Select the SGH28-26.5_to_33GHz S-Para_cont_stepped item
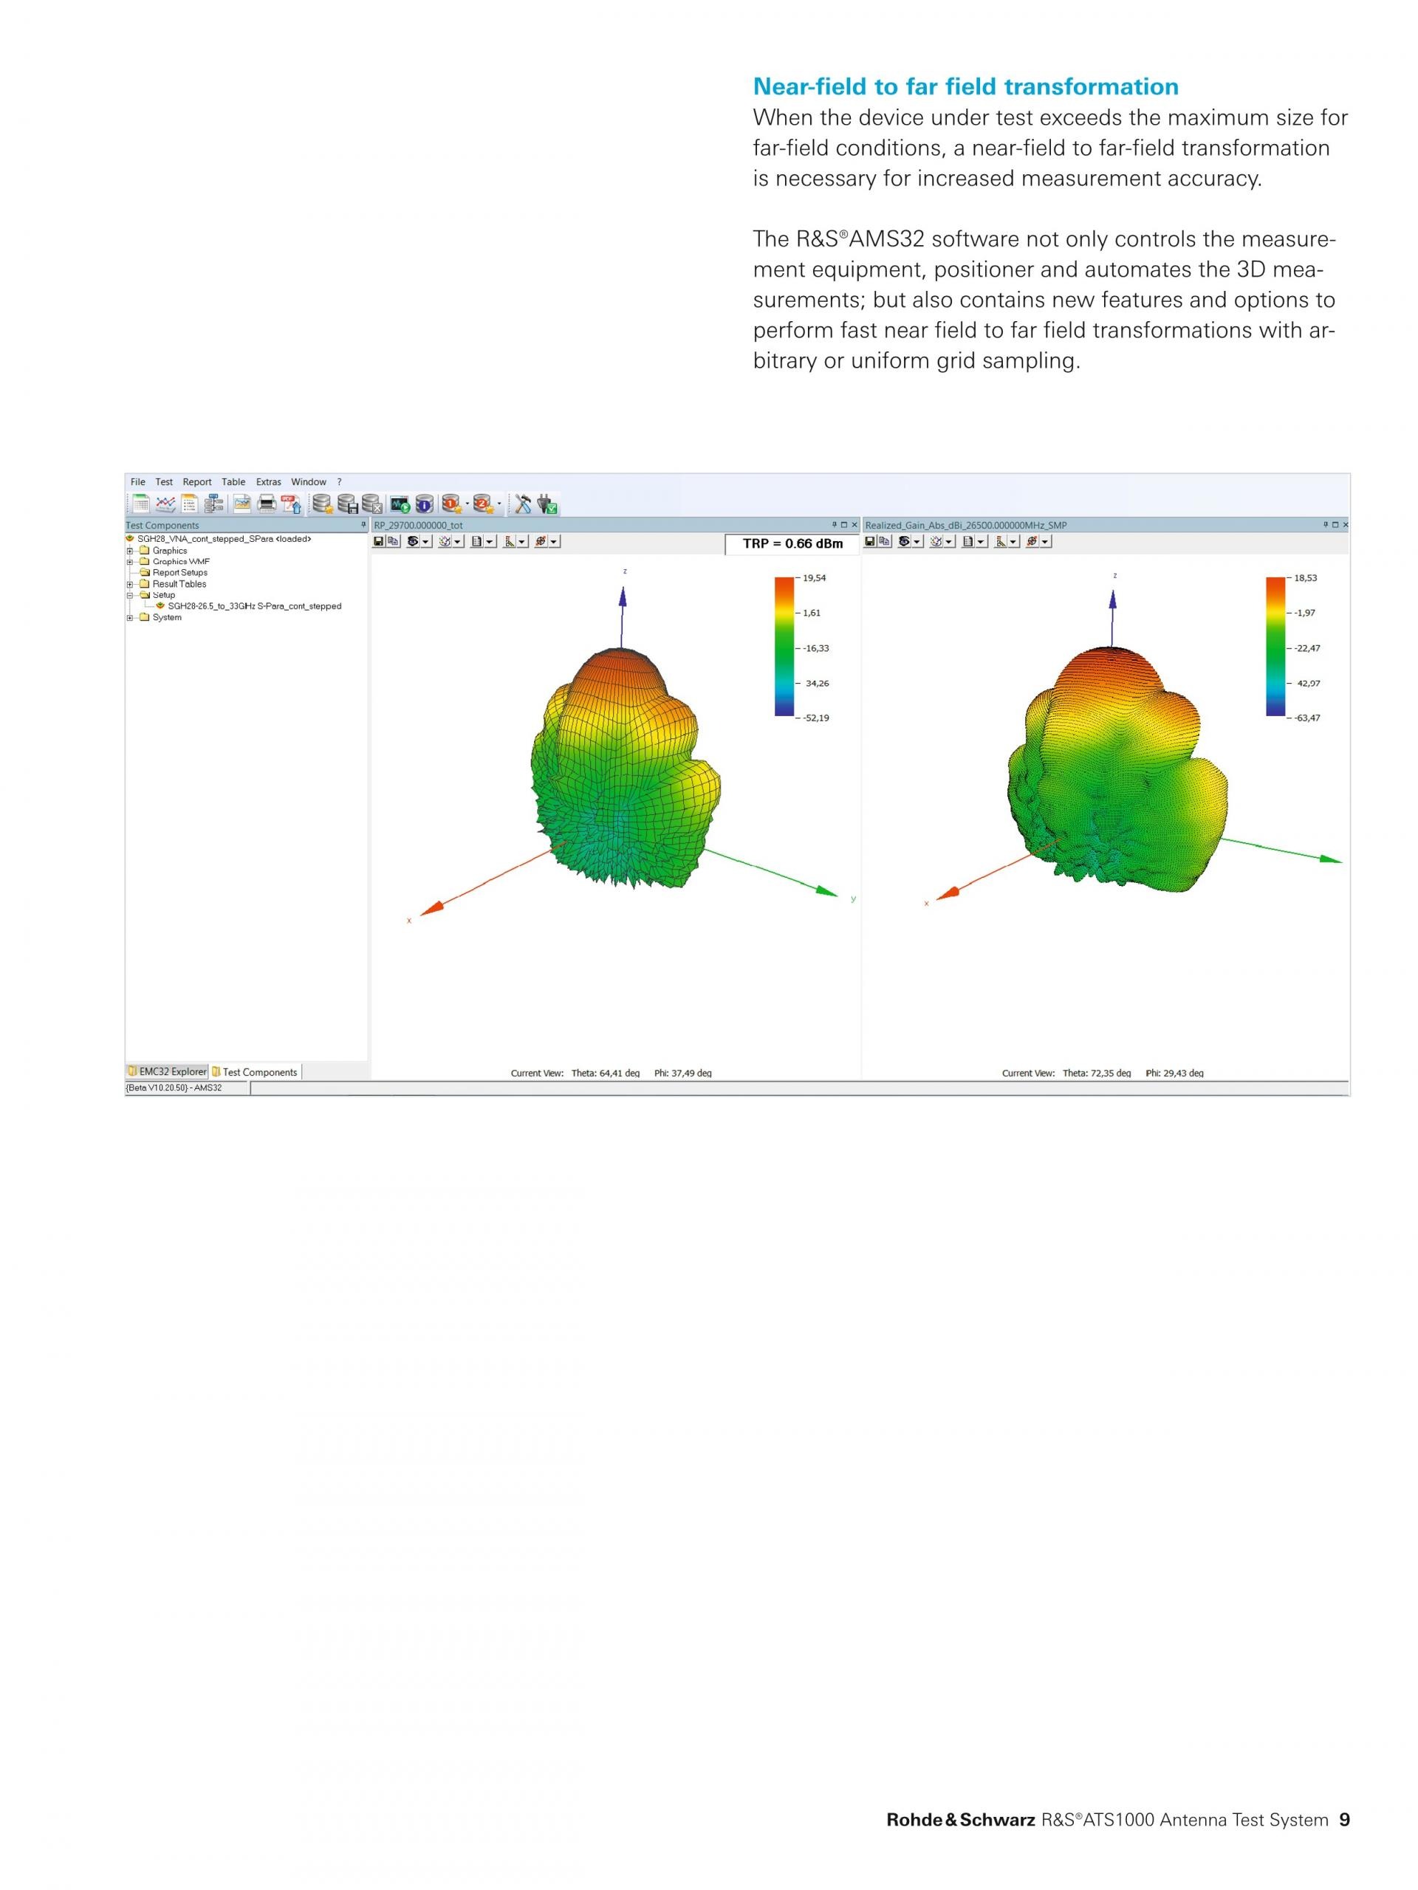 254,607
